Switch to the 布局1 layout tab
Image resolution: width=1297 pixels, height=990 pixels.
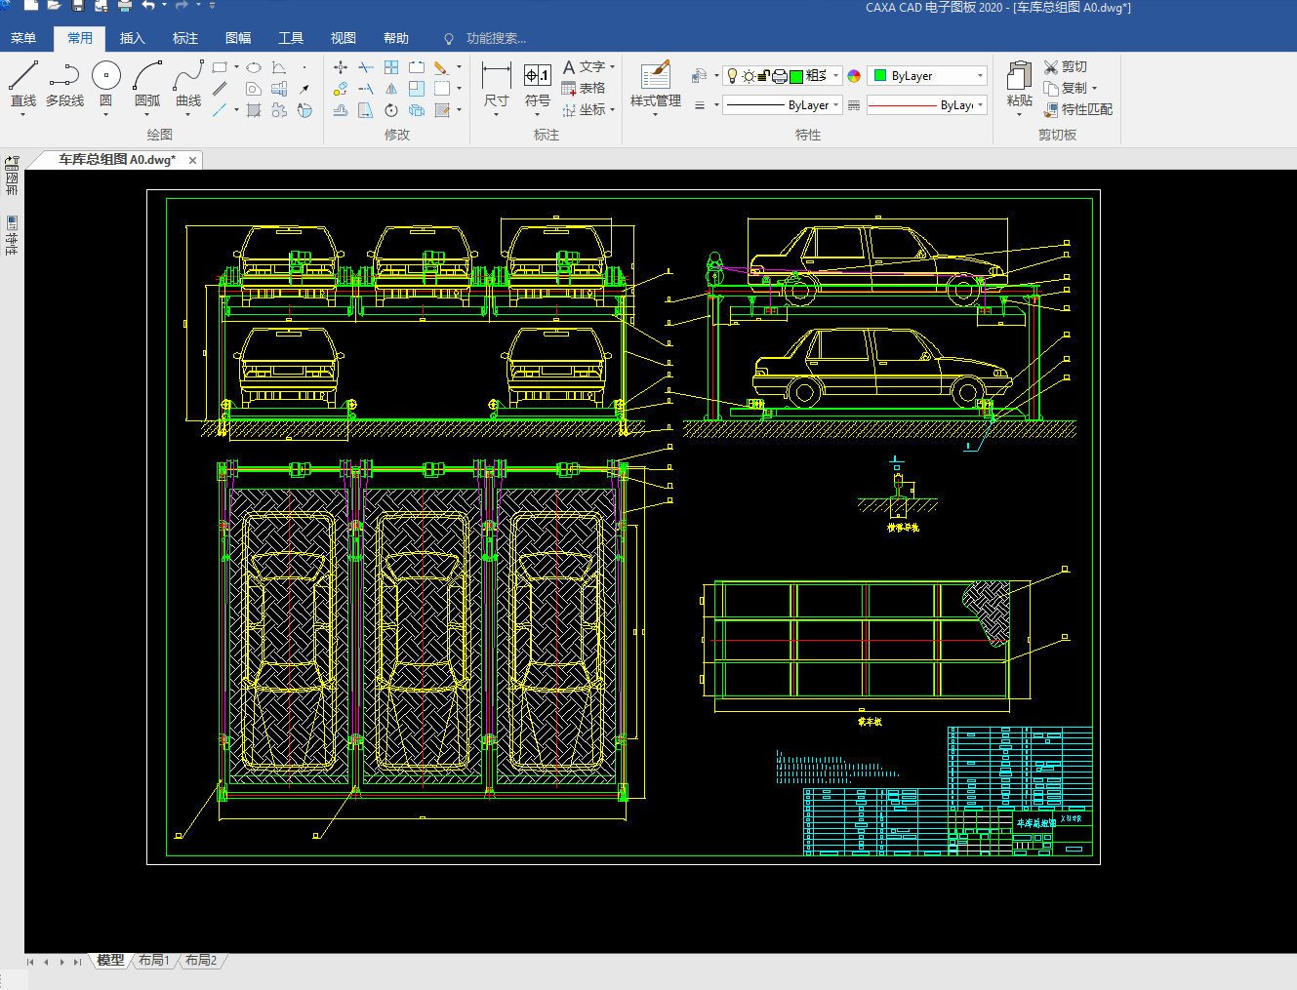(x=153, y=961)
